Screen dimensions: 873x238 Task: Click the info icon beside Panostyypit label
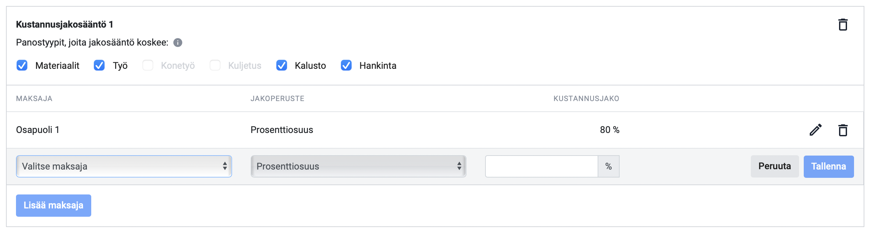click(177, 43)
